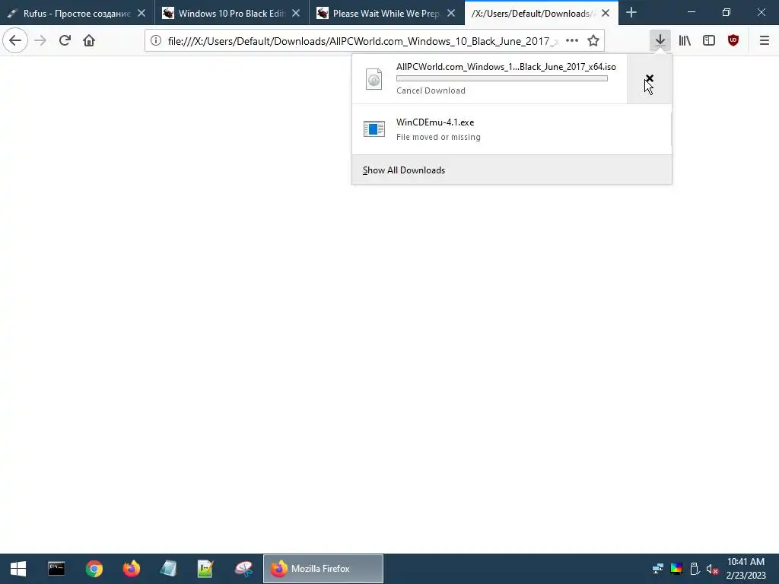Open the green chart taskbar app icon
This screenshot has width=779, height=584.
point(205,569)
